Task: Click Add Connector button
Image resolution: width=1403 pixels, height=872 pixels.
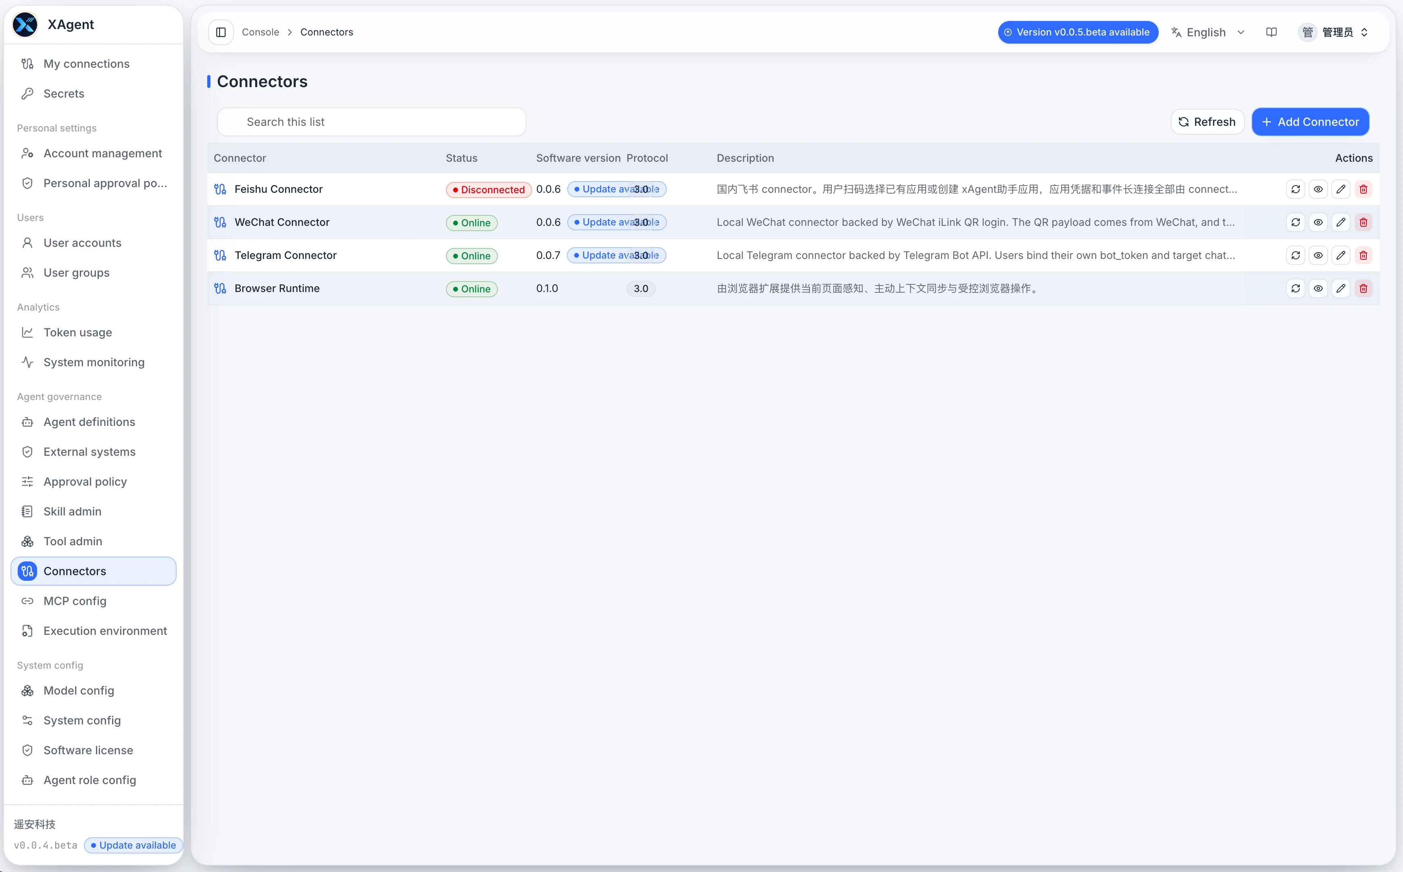Action: pos(1310,122)
